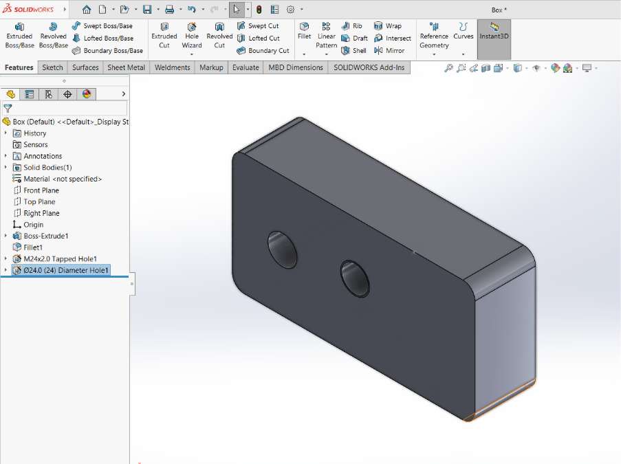Switch to the Sheet Metal tab
Viewport: 621px width, 464px height.
click(x=127, y=67)
